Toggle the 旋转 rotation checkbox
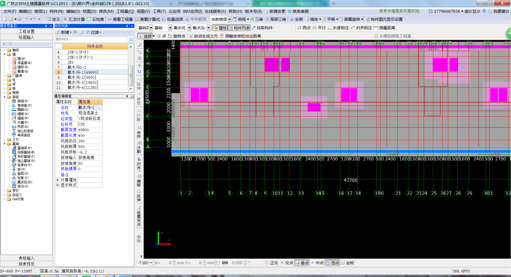511x277 pixels. 218,263
